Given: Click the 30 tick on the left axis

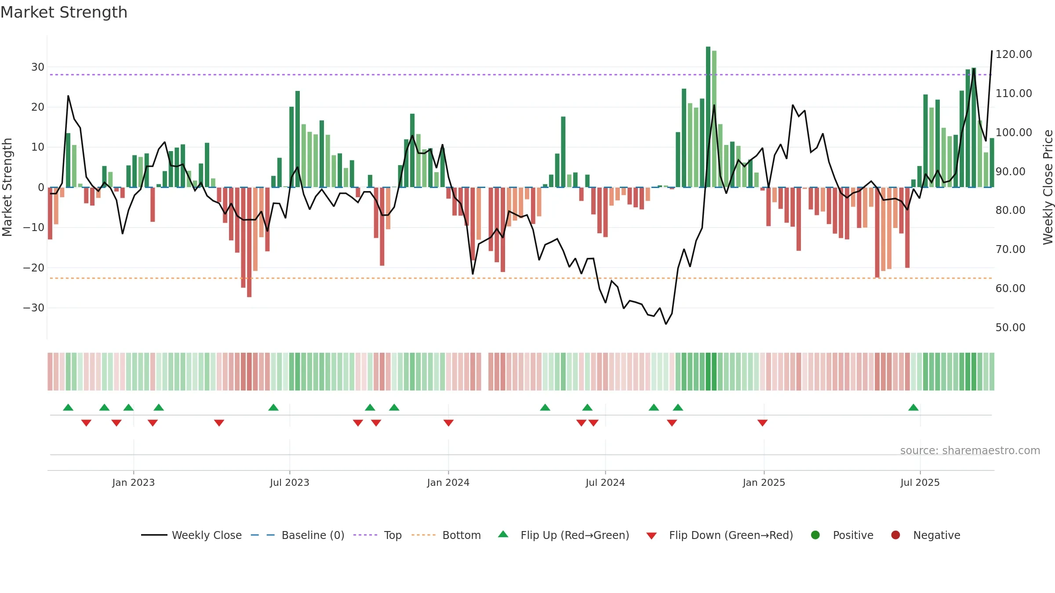Looking at the screenshot, I should tap(38, 67).
